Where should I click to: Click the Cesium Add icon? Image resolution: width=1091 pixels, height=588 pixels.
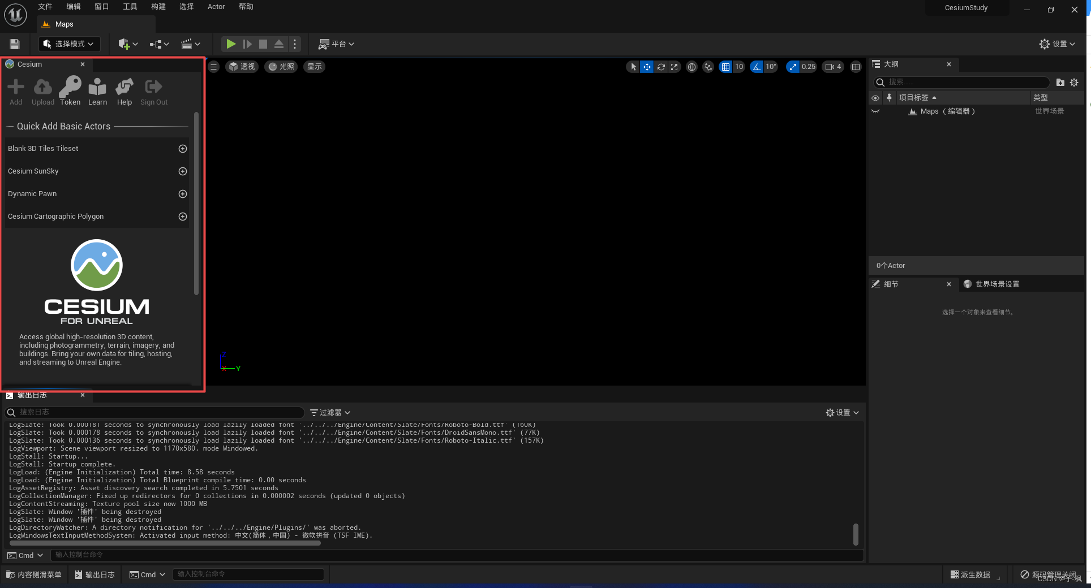coord(16,91)
